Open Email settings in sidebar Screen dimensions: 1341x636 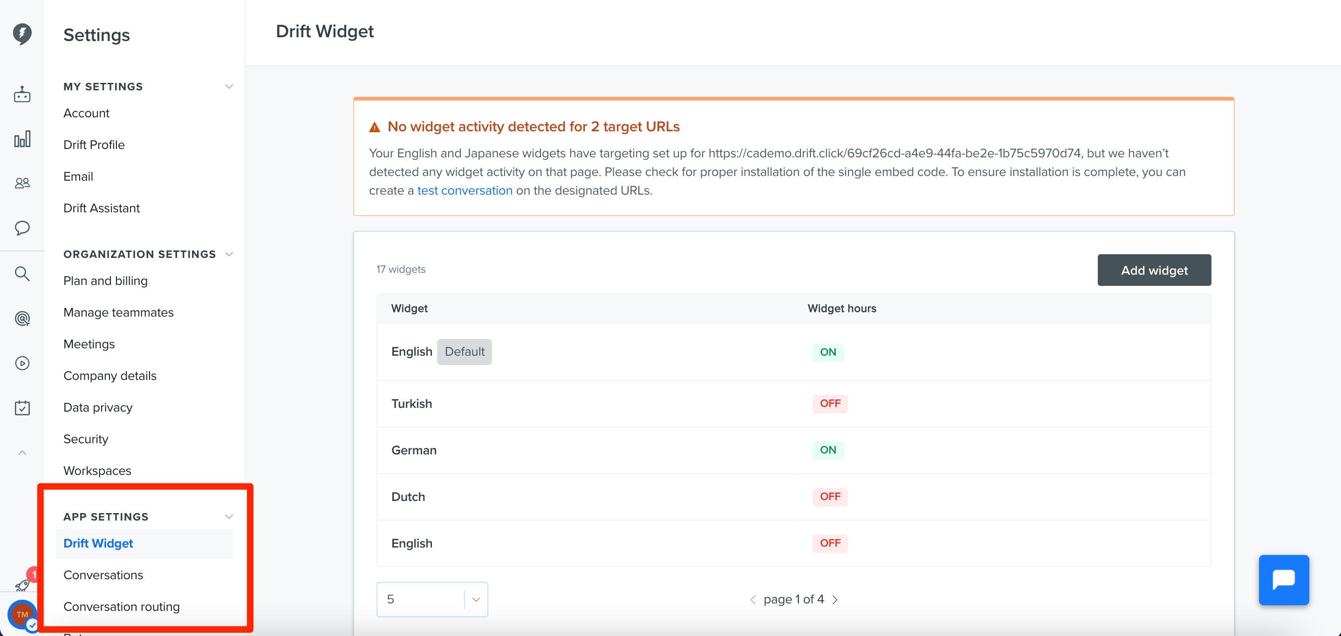[78, 176]
